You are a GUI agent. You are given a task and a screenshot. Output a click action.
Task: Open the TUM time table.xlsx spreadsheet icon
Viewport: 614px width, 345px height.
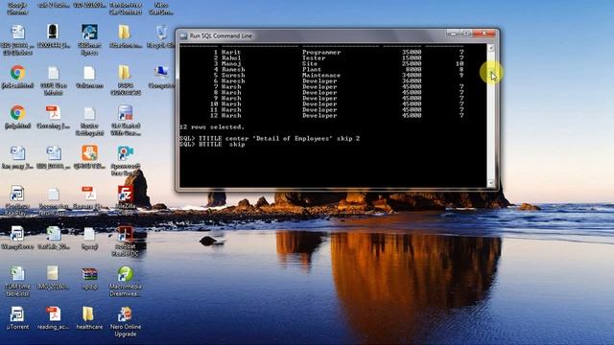pyautogui.click(x=17, y=281)
